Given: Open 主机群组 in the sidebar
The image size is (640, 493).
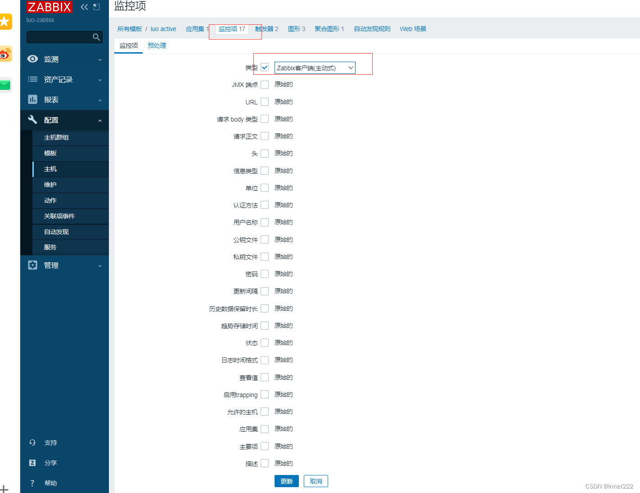Looking at the screenshot, I should (71, 138).
